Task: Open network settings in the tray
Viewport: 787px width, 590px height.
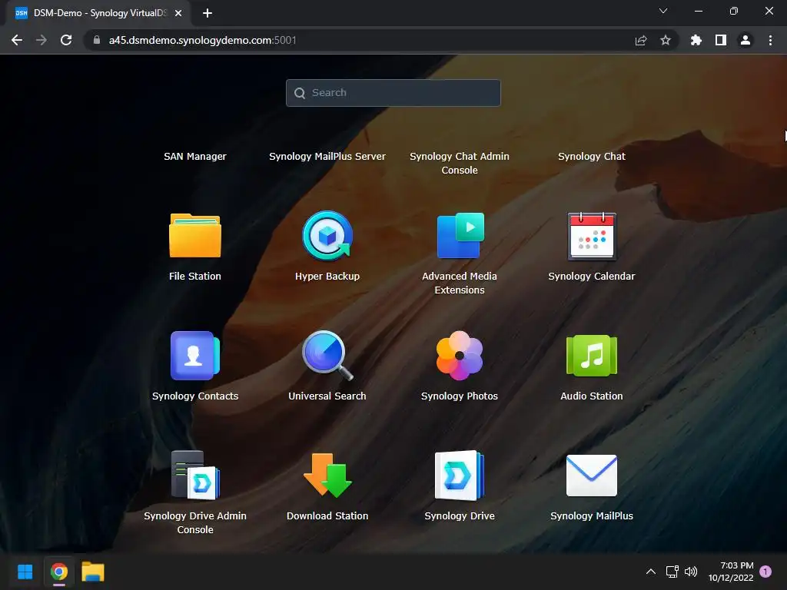Action: (x=672, y=572)
